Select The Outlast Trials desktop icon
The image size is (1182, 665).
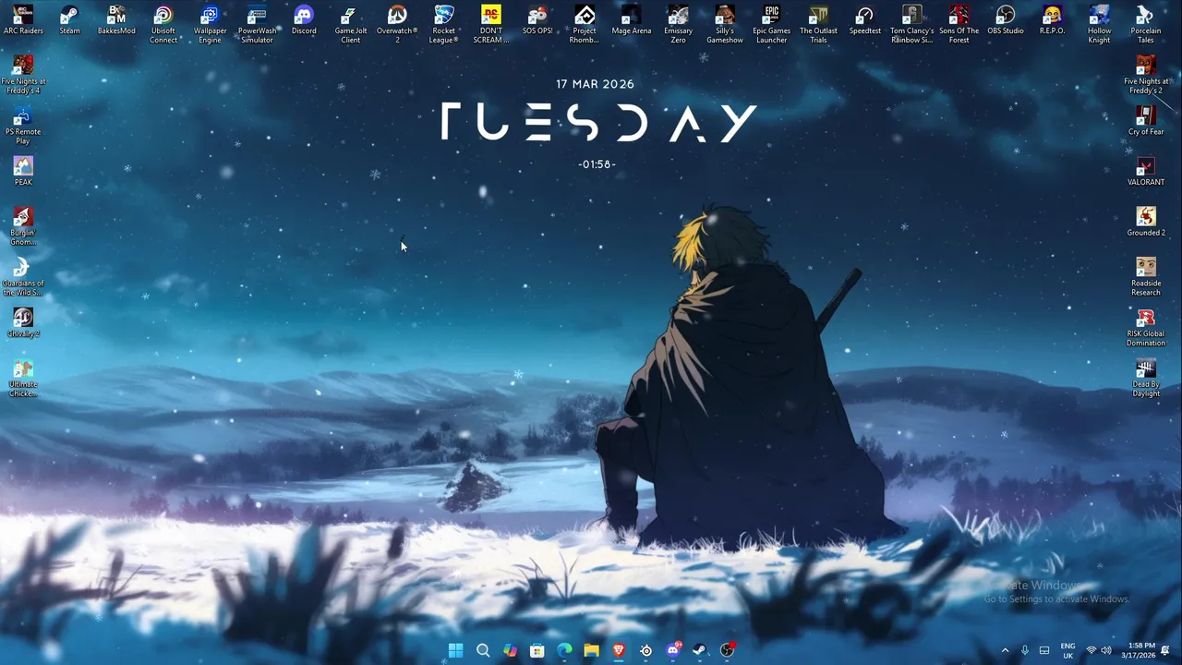[818, 24]
